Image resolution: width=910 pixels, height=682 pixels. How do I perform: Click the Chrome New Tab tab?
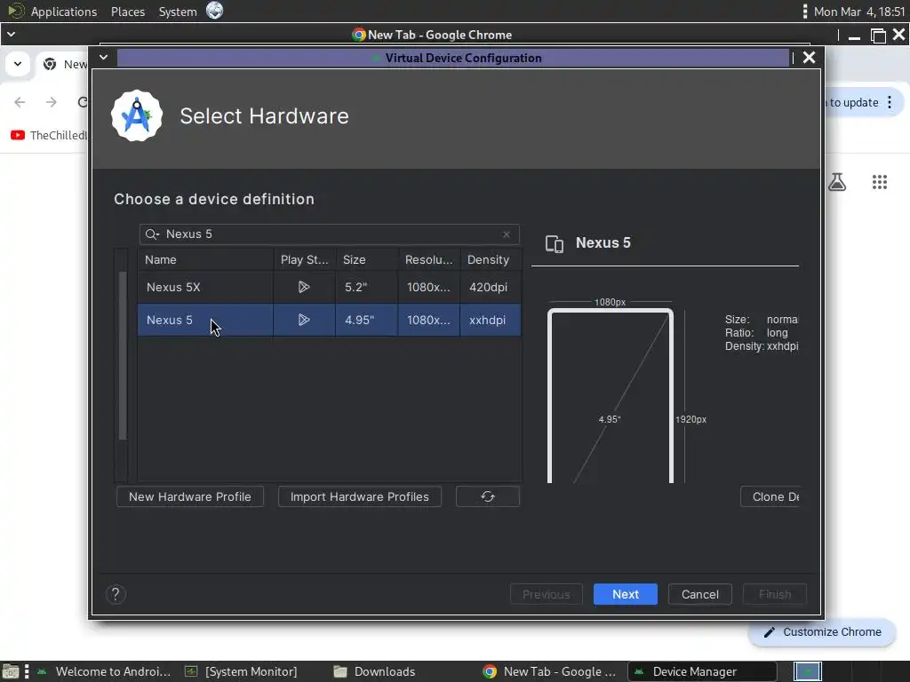click(x=64, y=64)
